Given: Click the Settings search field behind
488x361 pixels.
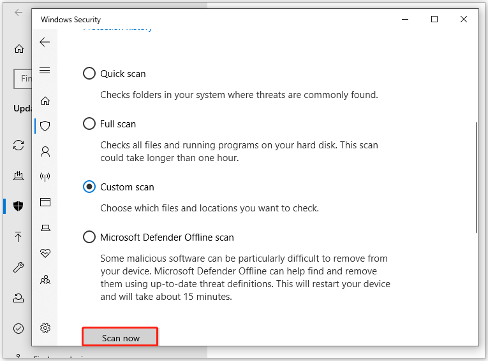Looking at the screenshot, I should tap(23, 79).
